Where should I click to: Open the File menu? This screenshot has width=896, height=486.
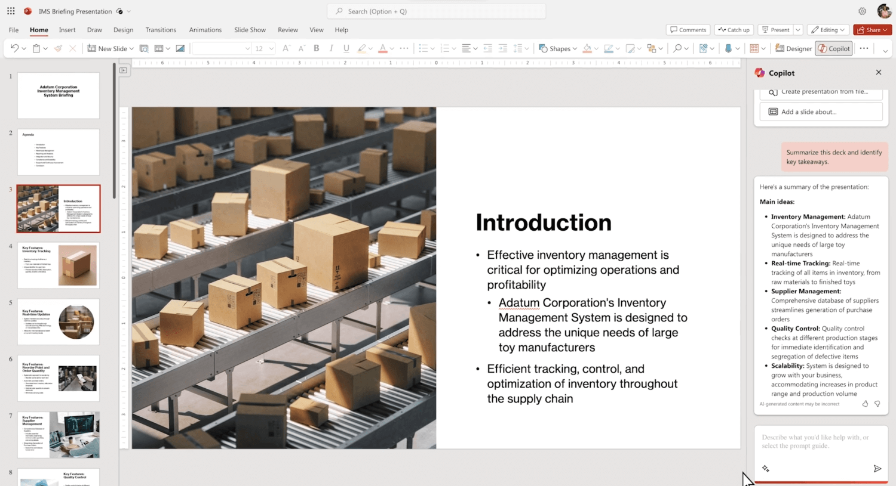coord(13,30)
